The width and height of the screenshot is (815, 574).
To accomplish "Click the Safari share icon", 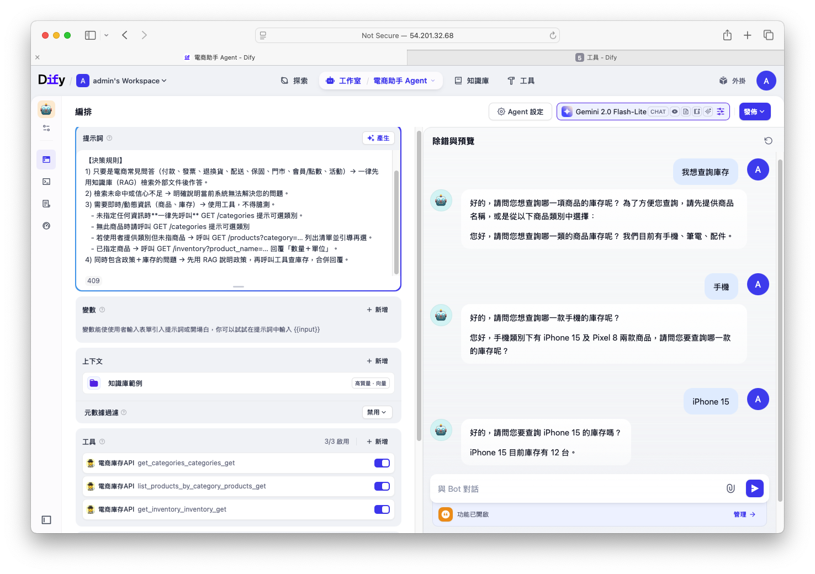I will 727,35.
